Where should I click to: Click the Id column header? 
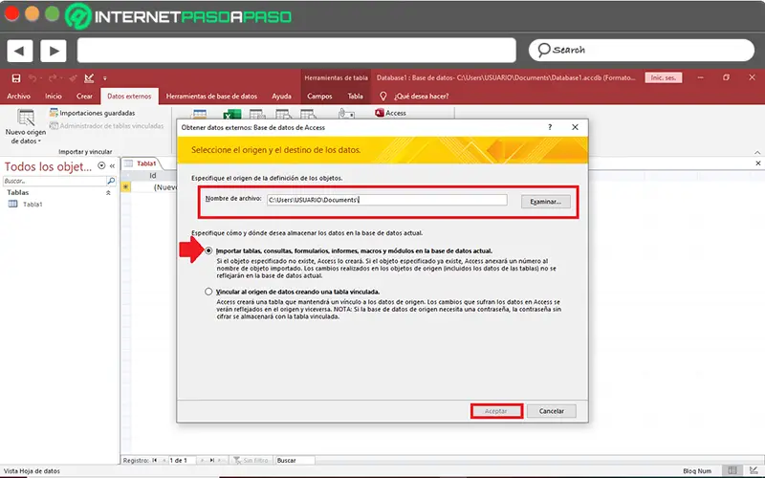tap(153, 175)
